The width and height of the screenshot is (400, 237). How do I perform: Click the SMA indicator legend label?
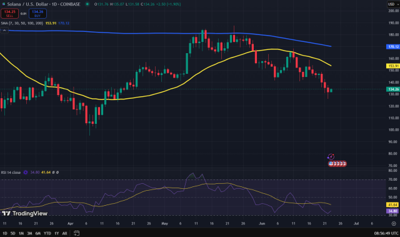(x=22, y=23)
